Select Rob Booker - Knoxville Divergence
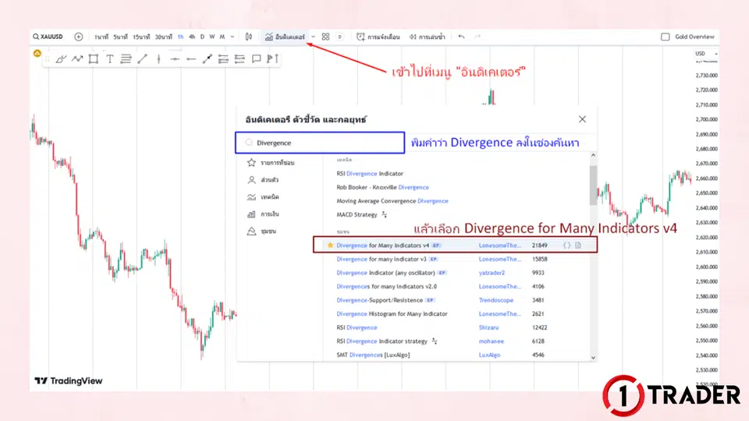This screenshot has width=749, height=421. pyautogui.click(x=382, y=188)
